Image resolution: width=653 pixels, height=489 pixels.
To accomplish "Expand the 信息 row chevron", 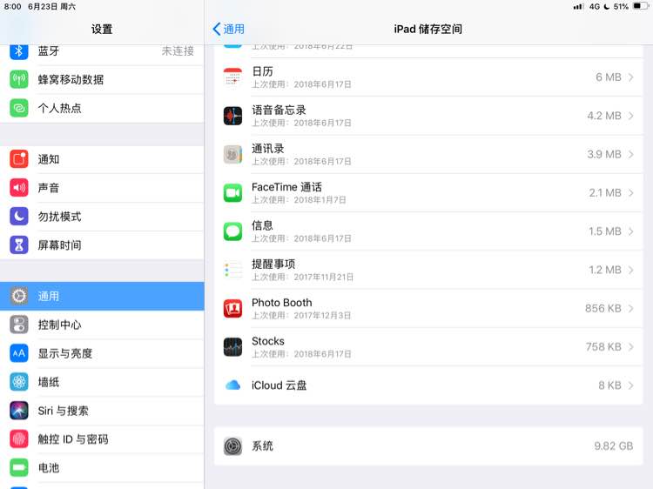I will coord(631,231).
